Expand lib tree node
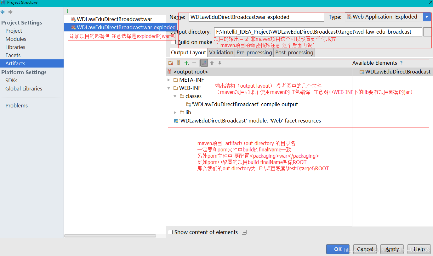The height and width of the screenshot is (256, 433). 175,112
